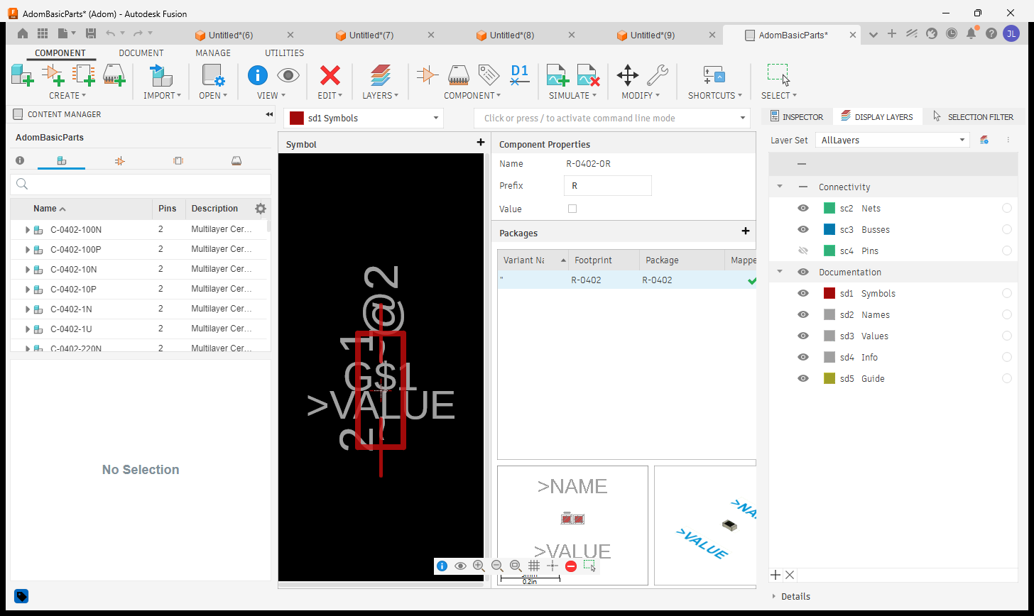Click the Show eye icon in VIEW group

tap(288, 75)
